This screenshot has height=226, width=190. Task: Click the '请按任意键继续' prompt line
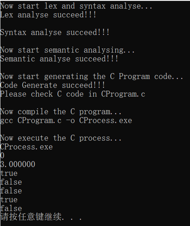(x=41, y=217)
